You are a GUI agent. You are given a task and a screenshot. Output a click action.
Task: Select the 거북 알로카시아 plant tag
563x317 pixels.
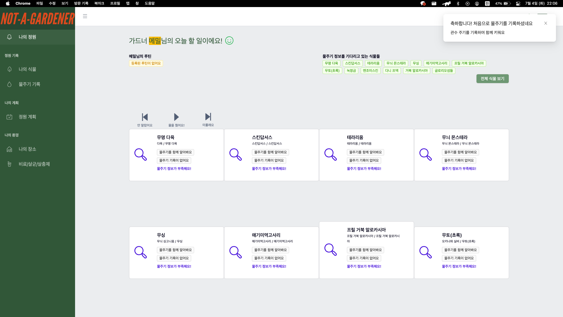point(417,71)
